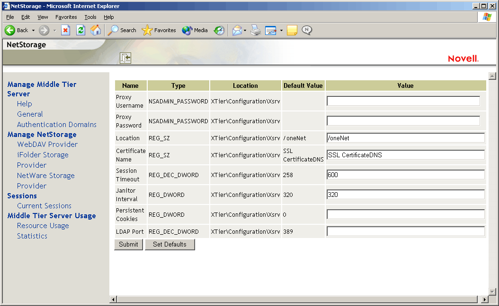
Task: Click the Novell logo
Action: [463, 58]
